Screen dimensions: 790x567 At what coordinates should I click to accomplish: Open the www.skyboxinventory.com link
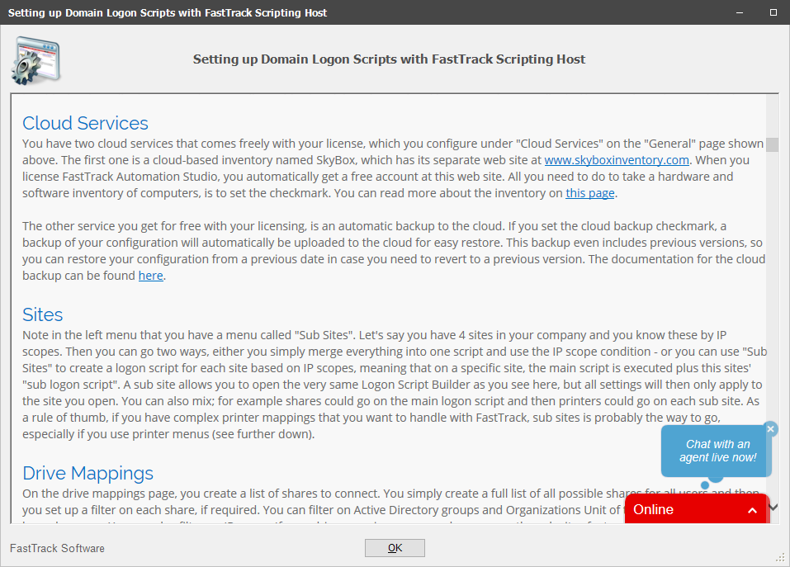(x=616, y=160)
